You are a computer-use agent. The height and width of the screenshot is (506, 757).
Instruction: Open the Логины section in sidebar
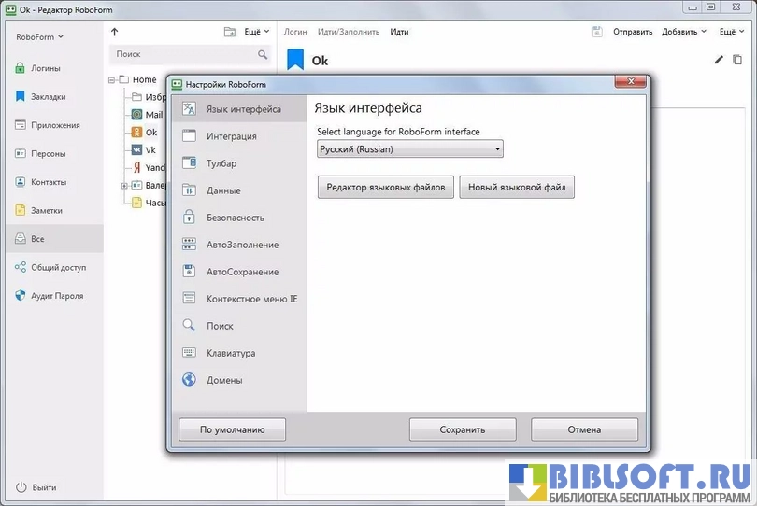(45, 68)
